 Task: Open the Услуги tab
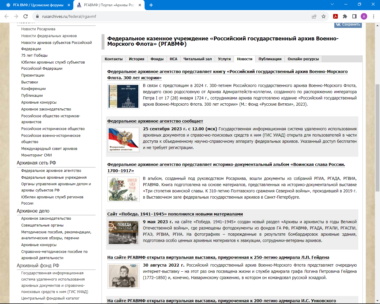(224, 59)
